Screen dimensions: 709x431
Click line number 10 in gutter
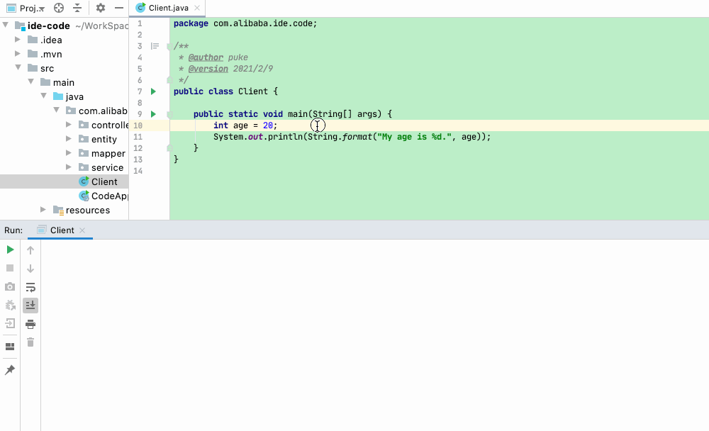coord(138,125)
